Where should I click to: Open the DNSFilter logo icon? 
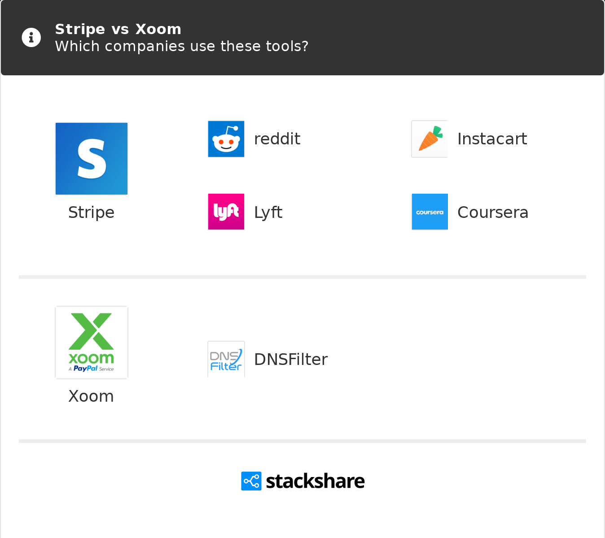pos(226,359)
